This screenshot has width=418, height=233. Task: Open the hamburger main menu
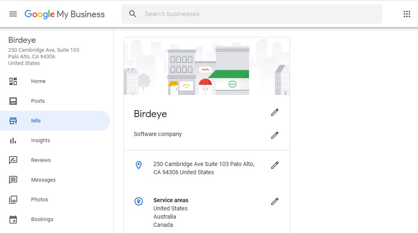click(x=13, y=14)
